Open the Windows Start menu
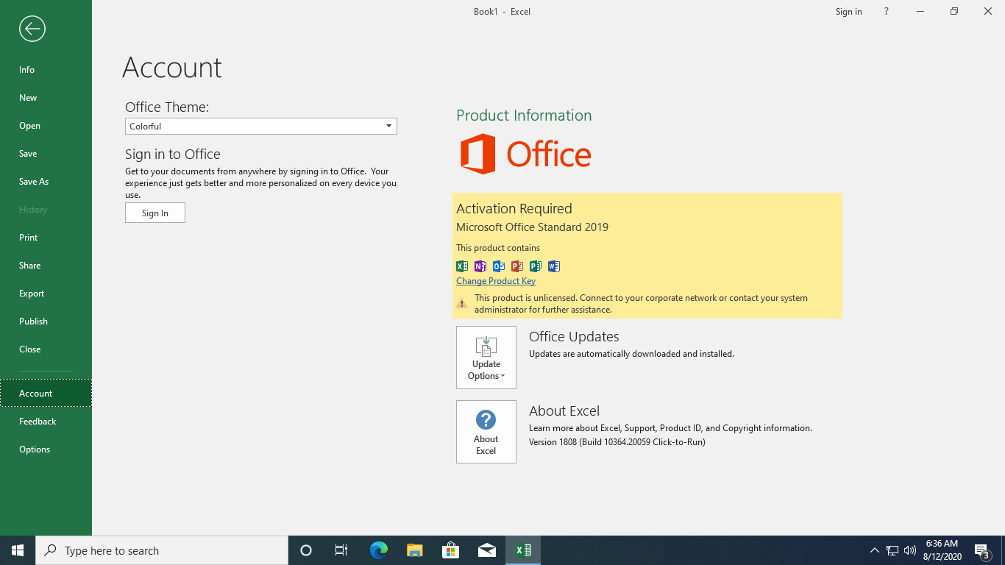Viewport: 1005px width, 565px height. (18, 550)
